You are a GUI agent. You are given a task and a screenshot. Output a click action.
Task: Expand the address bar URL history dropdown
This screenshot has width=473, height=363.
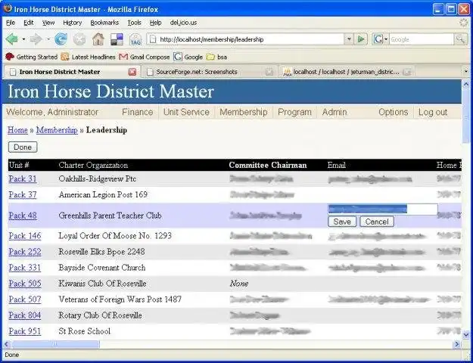point(349,39)
